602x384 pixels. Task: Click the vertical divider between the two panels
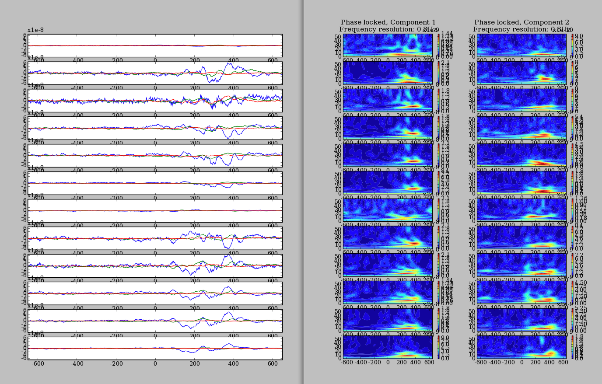tap(303, 192)
